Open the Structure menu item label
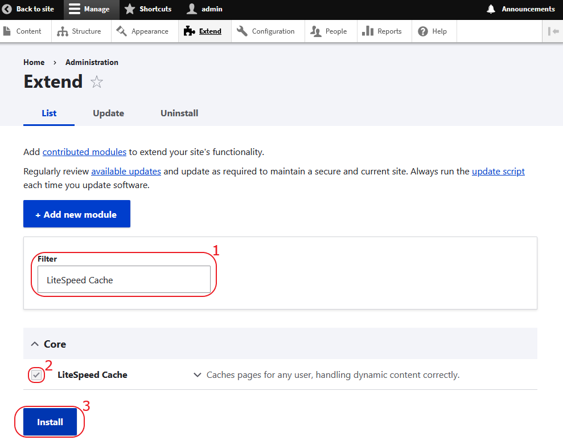This screenshot has width=563, height=440. 87,31
